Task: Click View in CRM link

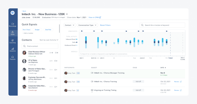Action: tap(94, 18)
